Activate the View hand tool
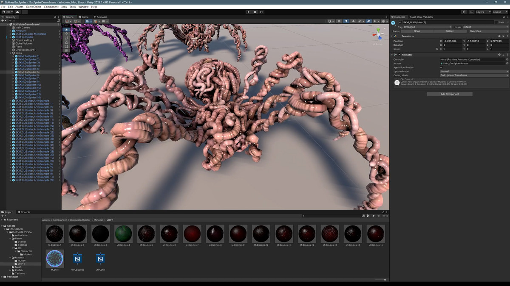The height and width of the screenshot is (286, 510). [66, 30]
